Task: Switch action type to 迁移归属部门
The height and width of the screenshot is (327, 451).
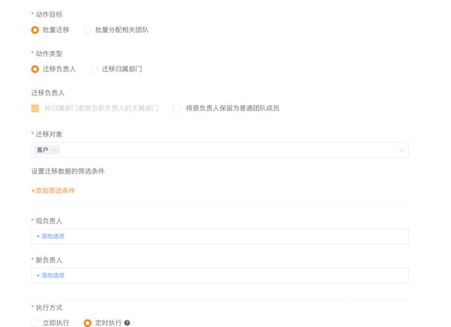Action: tap(94, 69)
